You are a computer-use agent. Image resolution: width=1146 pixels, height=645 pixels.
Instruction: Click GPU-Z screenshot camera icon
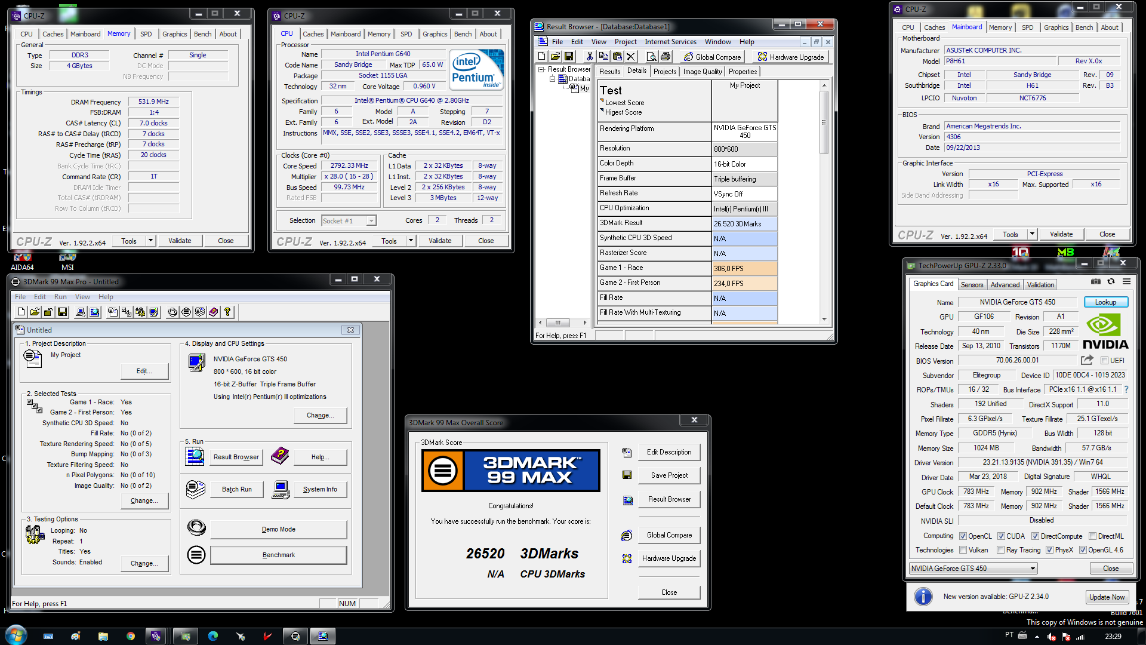pyautogui.click(x=1096, y=281)
